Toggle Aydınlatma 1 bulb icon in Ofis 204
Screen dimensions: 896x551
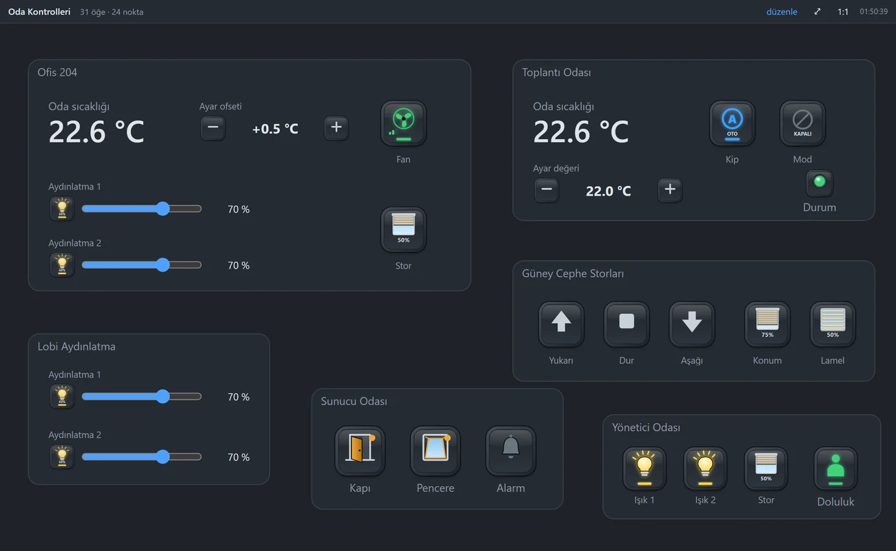click(x=62, y=209)
